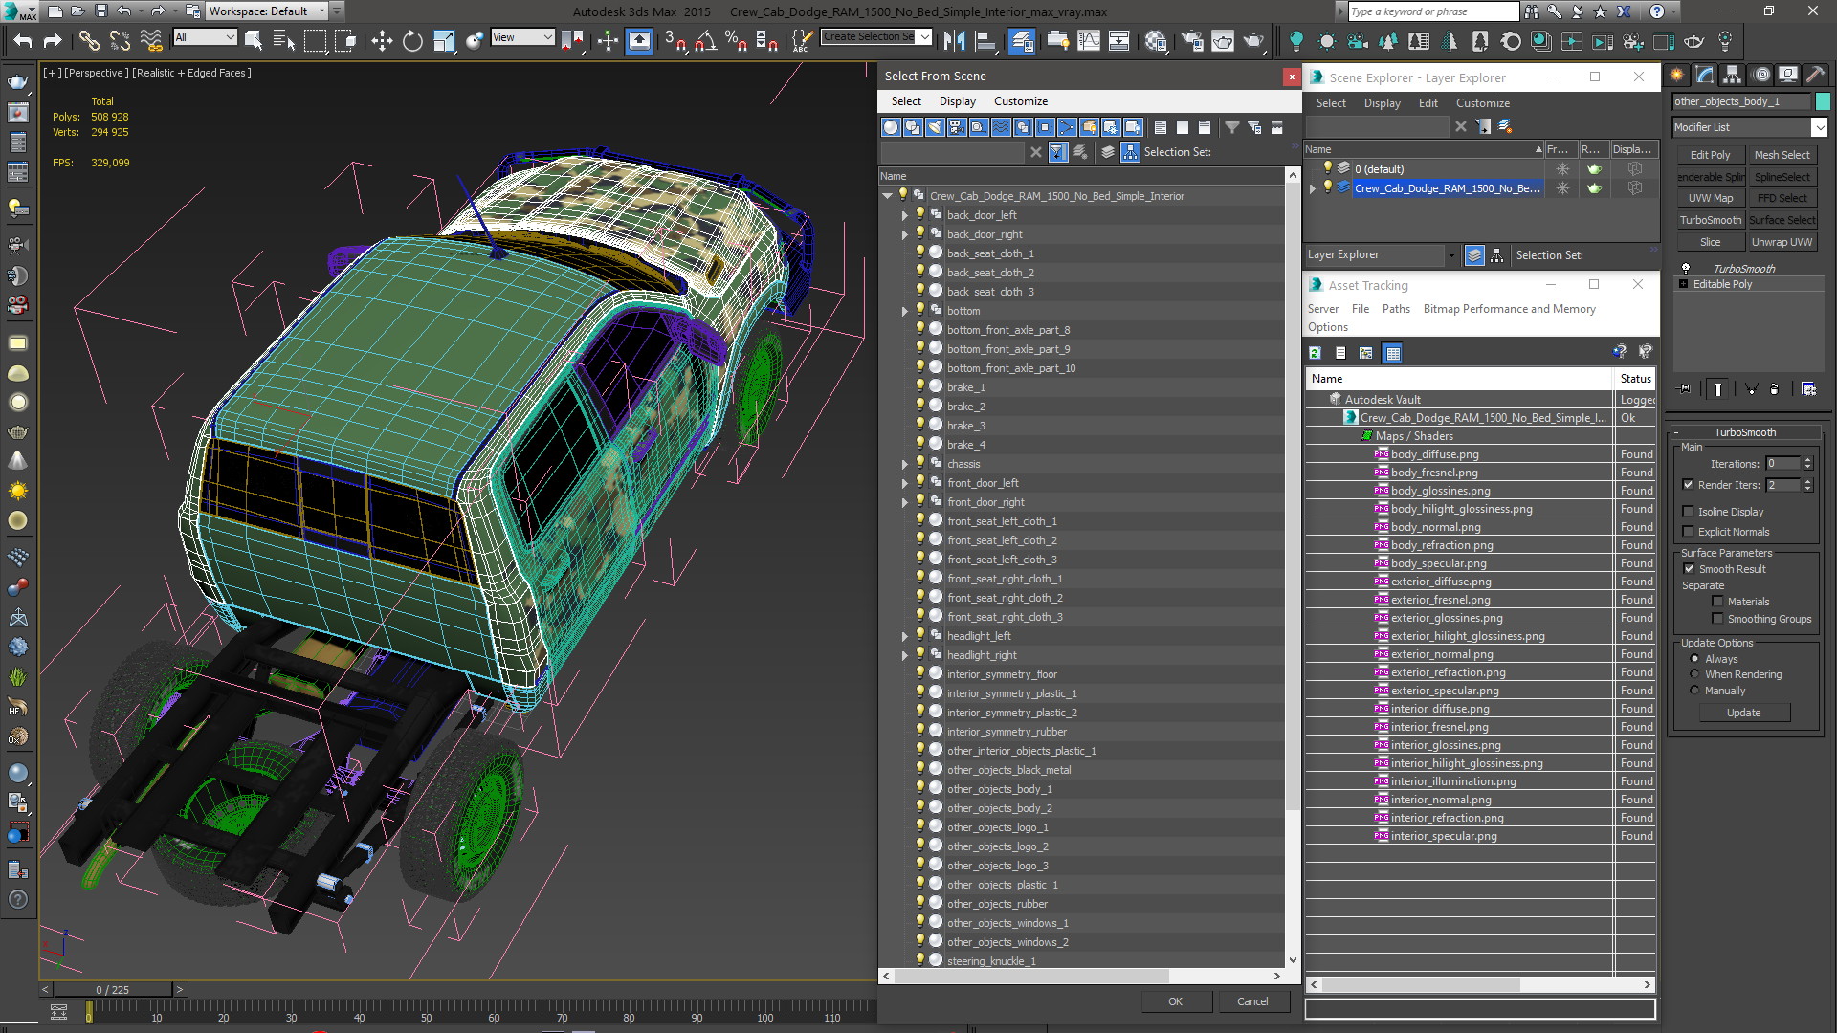Collapse the Crew_Cab_Dodge_RAM root node

tap(888, 196)
